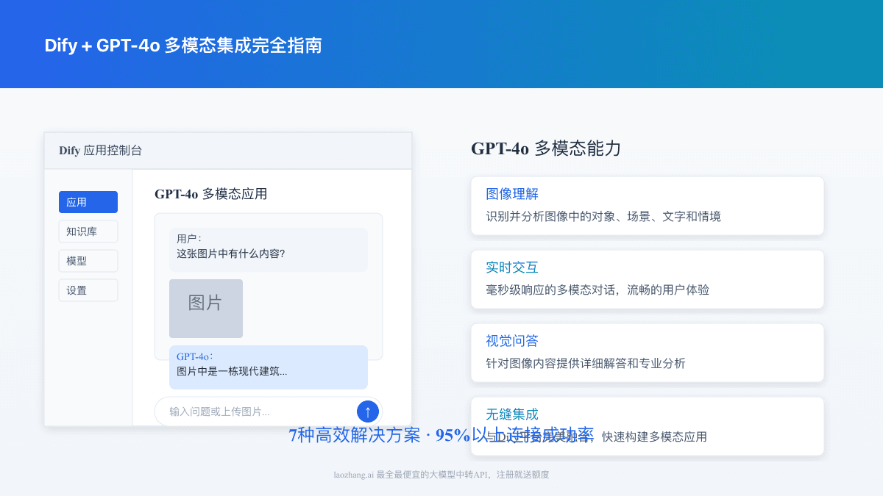Click the GPT-4o 多模态应用 heading
883x496 pixels.
210,194
